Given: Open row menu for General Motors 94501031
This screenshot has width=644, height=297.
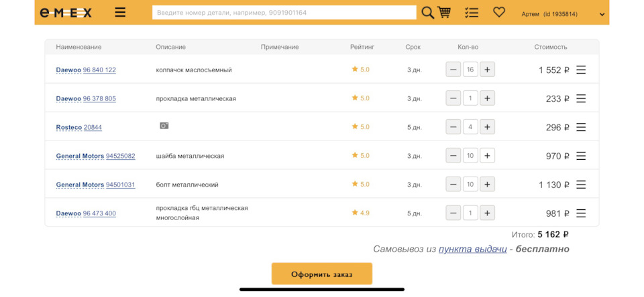Looking at the screenshot, I should pos(581,185).
